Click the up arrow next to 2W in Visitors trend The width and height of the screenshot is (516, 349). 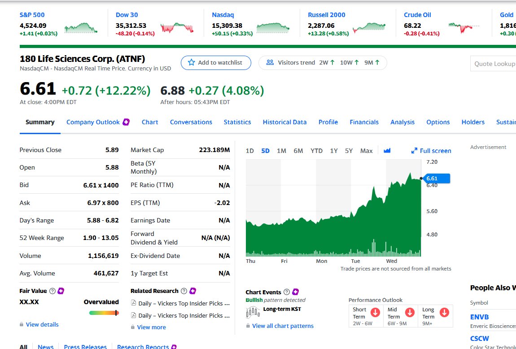pyautogui.click(x=332, y=62)
